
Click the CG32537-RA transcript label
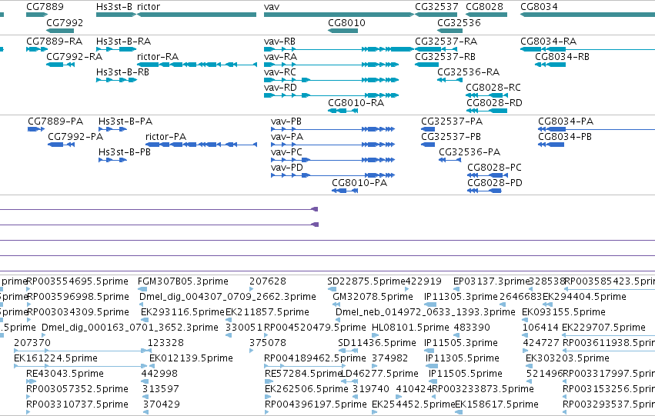[446, 42]
